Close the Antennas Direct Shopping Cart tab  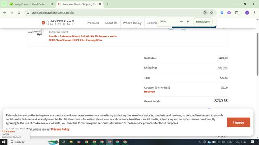click(x=100, y=4)
